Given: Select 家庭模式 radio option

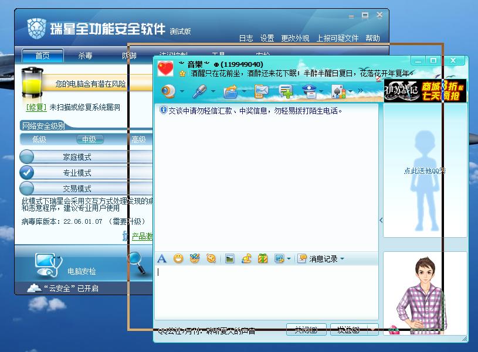Looking at the screenshot, I should pos(27,157).
